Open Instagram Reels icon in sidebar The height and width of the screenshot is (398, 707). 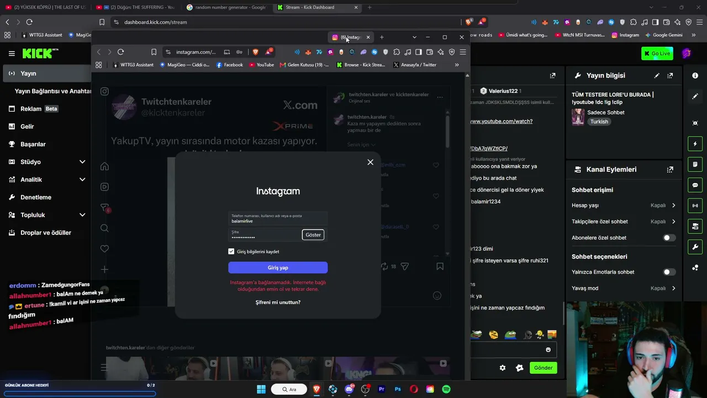pyautogui.click(x=104, y=187)
